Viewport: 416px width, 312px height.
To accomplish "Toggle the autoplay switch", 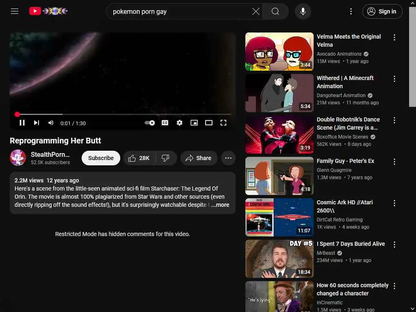I will 150,123.
